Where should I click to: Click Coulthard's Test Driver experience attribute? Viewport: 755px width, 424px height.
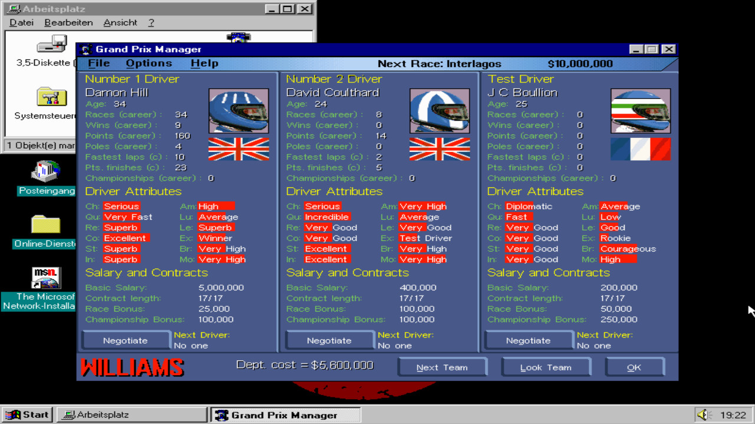click(x=426, y=238)
